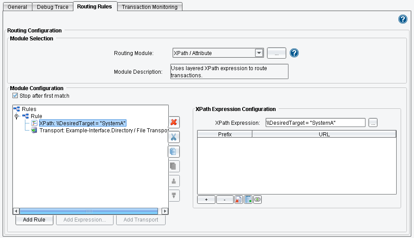The width and height of the screenshot is (414, 238).
Task: Click the help icon beside Routing Module
Action: (294, 53)
